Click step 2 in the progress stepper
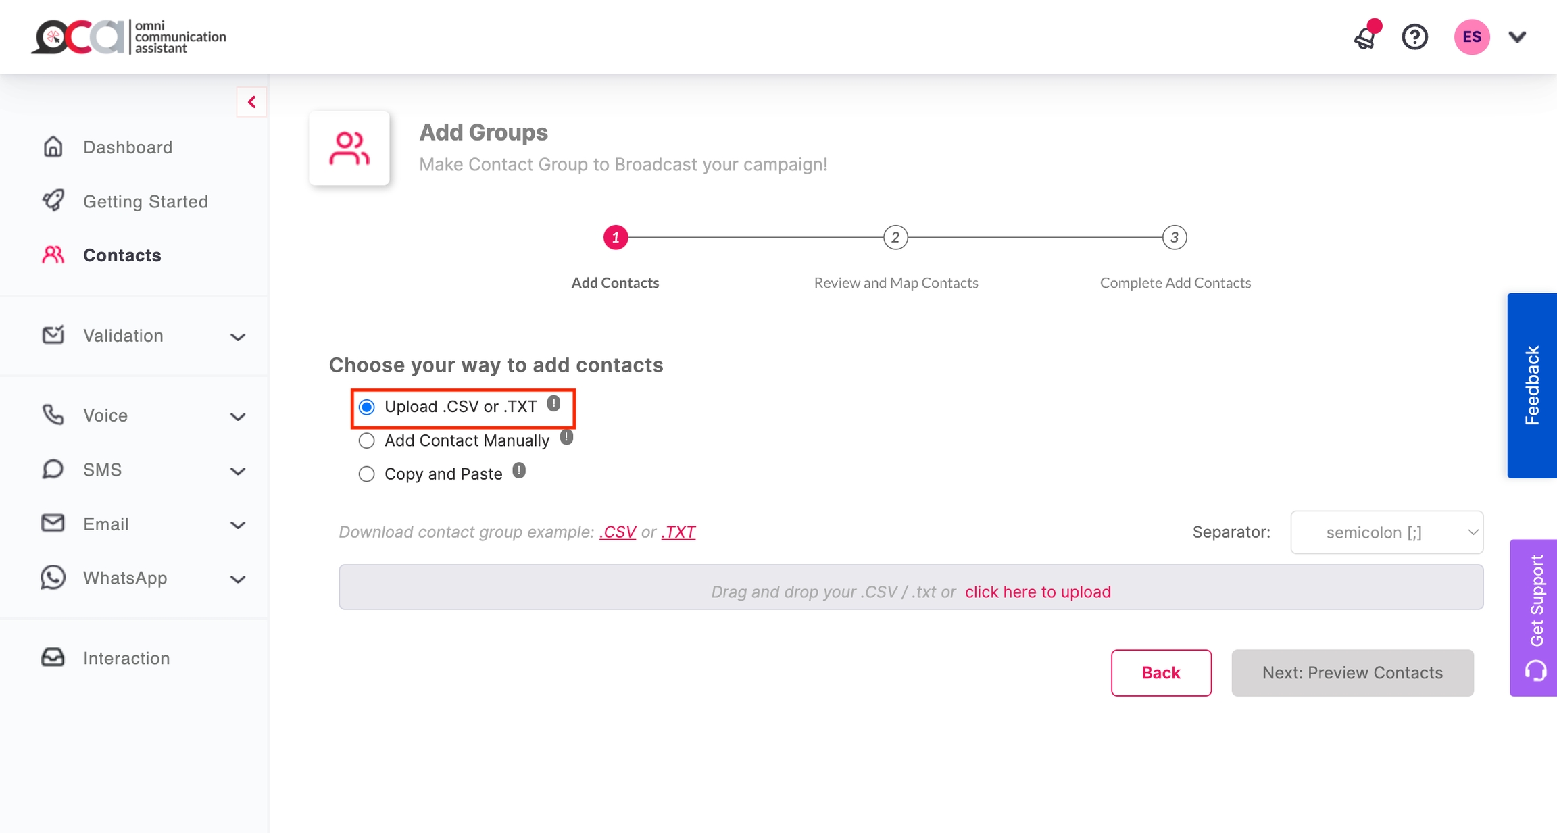1557x833 pixels. pyautogui.click(x=895, y=238)
